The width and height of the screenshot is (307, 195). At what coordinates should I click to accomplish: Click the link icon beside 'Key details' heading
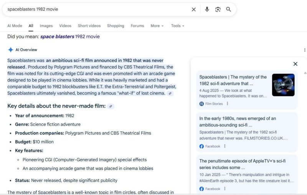[x=111, y=106]
